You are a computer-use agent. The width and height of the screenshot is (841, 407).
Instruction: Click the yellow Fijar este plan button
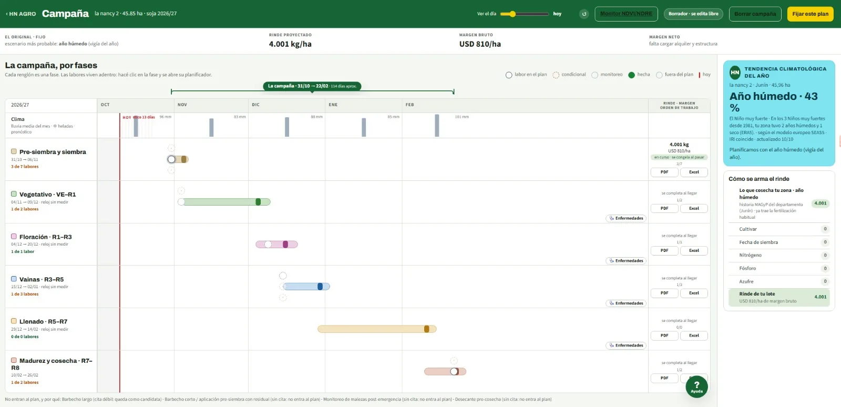coord(810,14)
